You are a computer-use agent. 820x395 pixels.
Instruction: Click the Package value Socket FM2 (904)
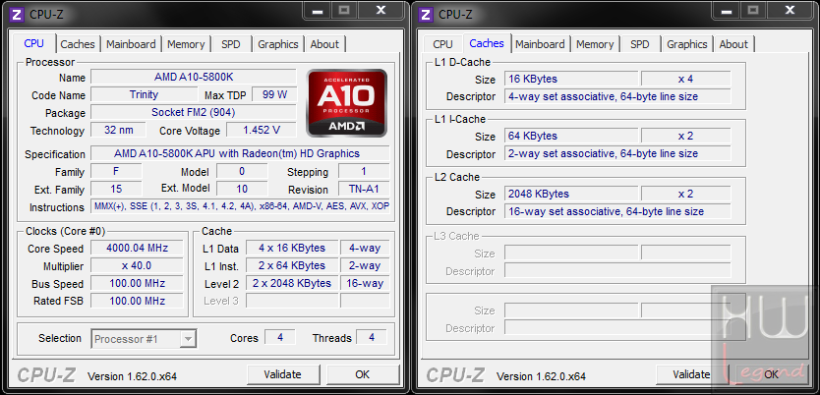[x=194, y=112]
